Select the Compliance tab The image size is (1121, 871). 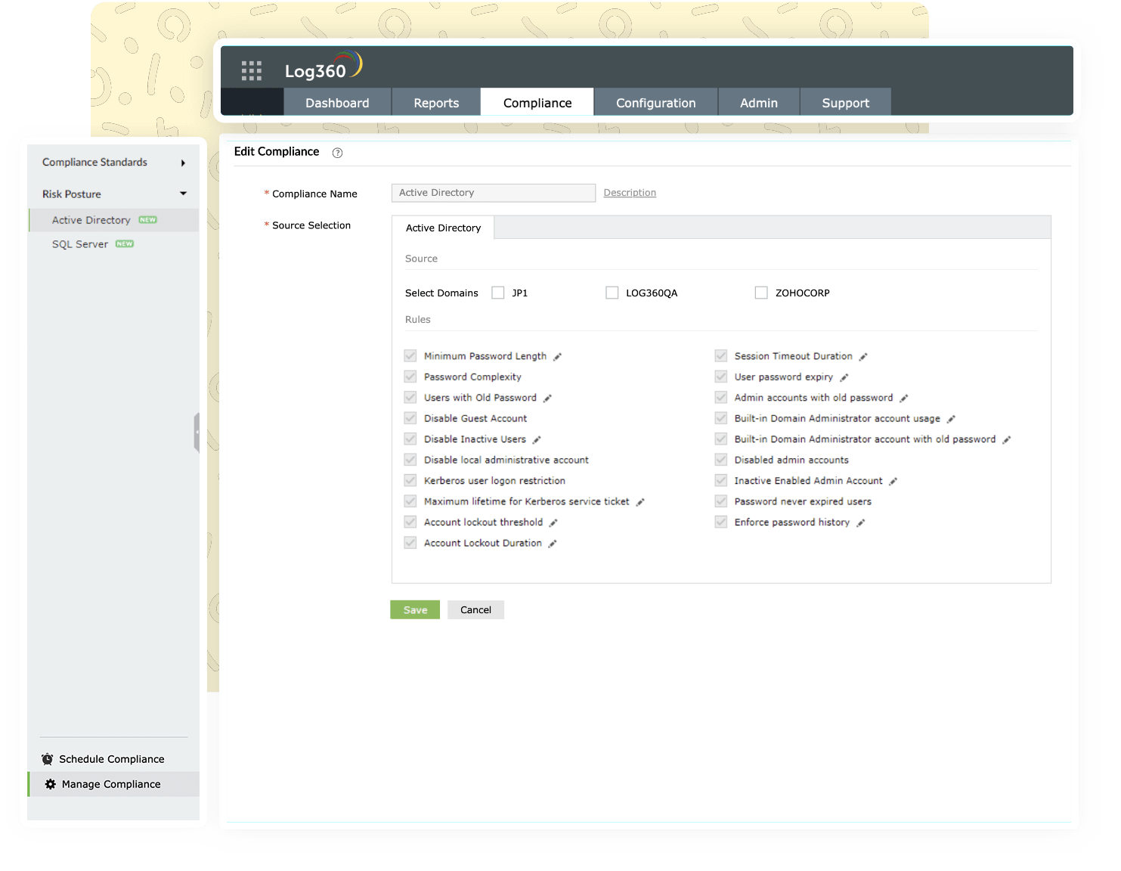point(537,102)
